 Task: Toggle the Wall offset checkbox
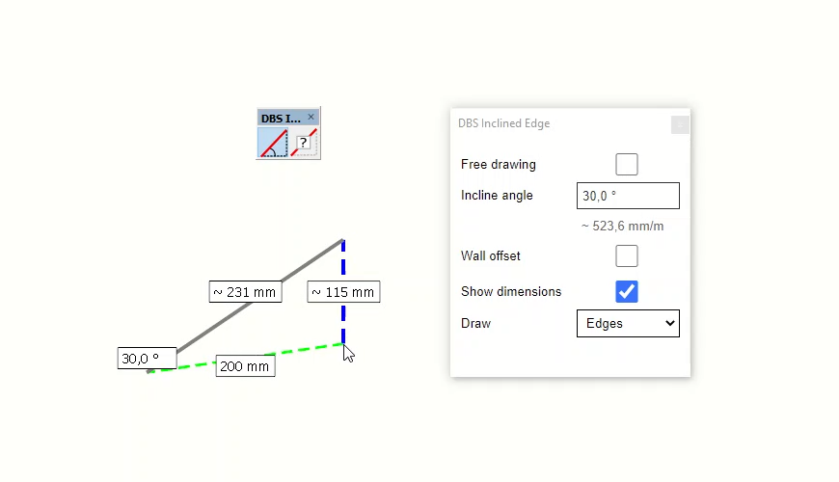tap(627, 255)
